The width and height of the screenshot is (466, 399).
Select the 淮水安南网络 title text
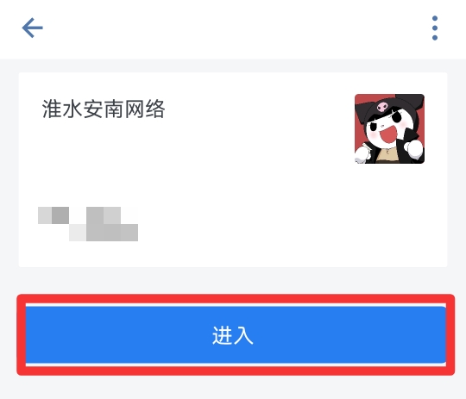pyautogui.click(x=104, y=109)
